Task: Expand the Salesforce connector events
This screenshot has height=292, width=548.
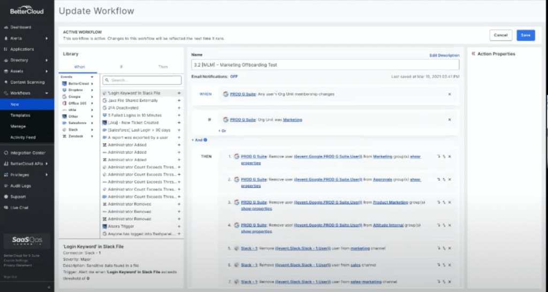Action: point(92,124)
